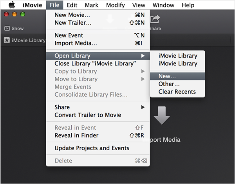Select Reveal in Finder
The image size is (235, 184).
click(x=98, y=135)
